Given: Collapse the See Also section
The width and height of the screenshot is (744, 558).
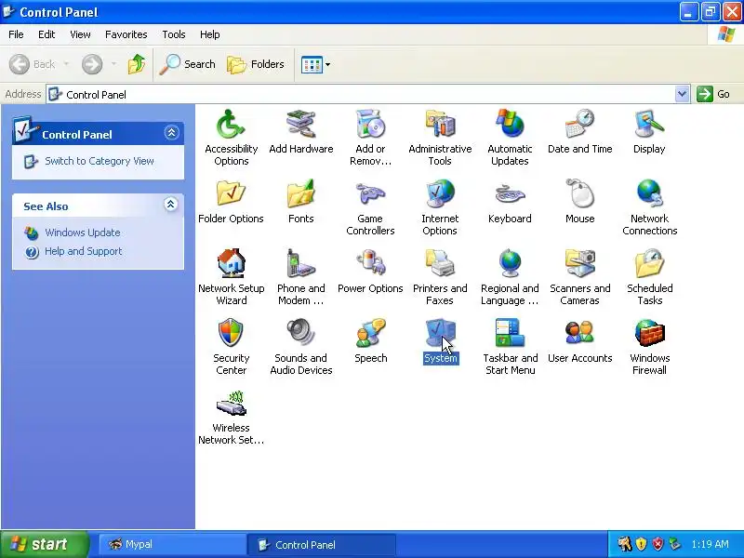Looking at the screenshot, I should [171, 205].
